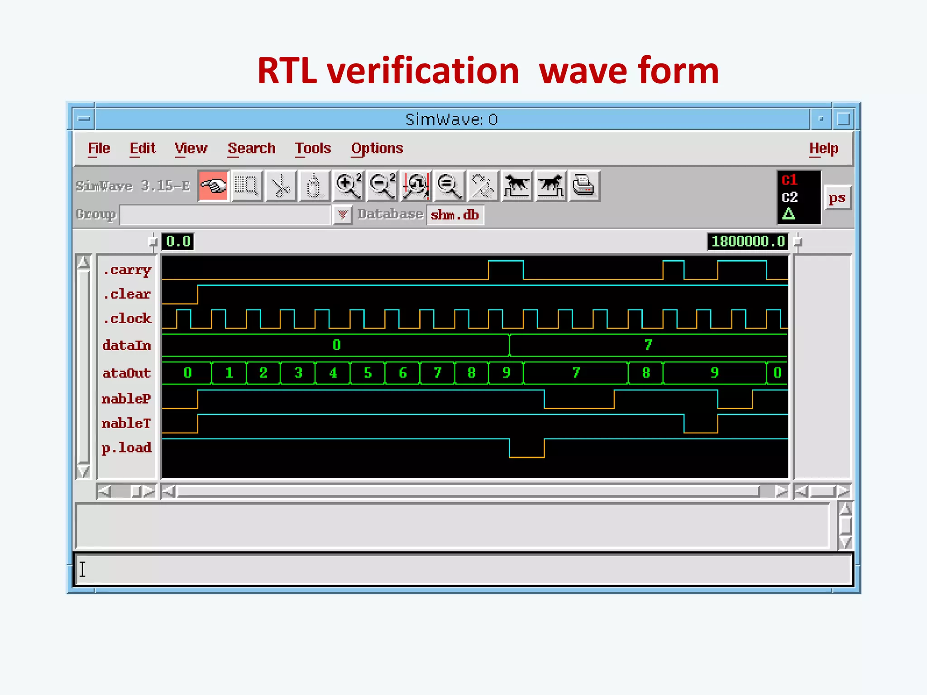This screenshot has height=695, width=927.
Task: Select the dataIn signal name
Action: (127, 345)
